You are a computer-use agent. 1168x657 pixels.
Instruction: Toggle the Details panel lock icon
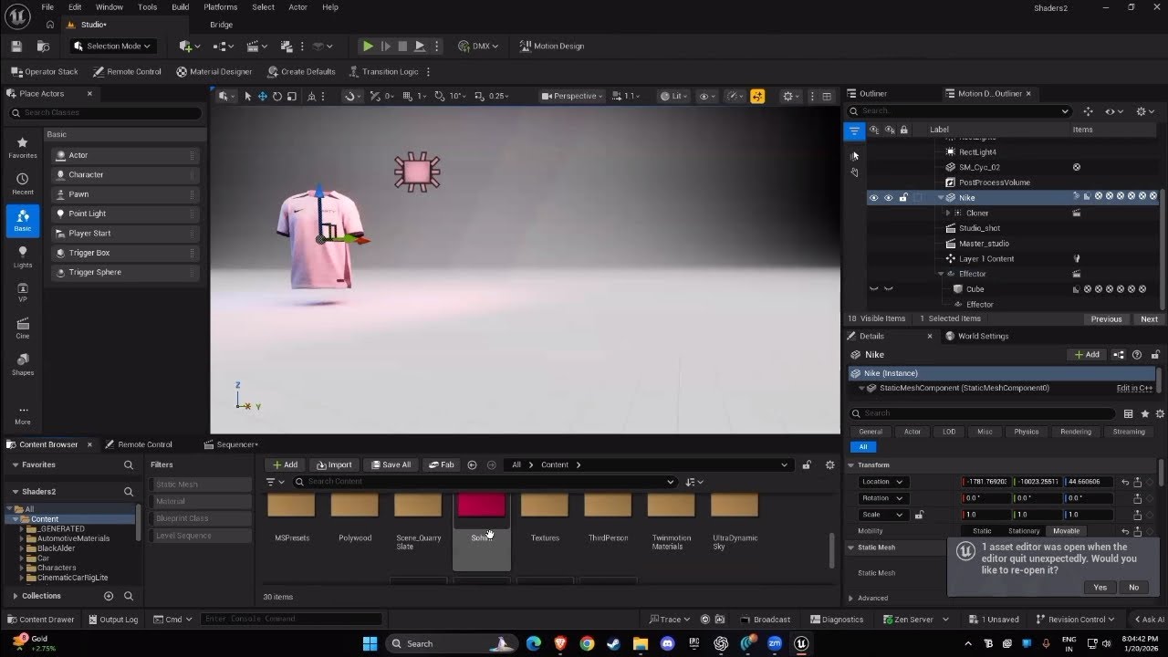coord(1156,355)
